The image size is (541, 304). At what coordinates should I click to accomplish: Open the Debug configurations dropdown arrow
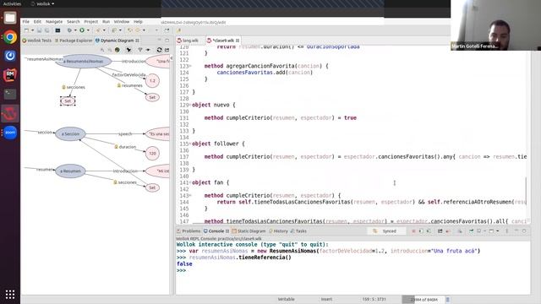pyautogui.click(x=75, y=30)
